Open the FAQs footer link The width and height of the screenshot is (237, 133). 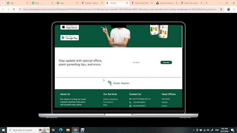click(x=105, y=105)
